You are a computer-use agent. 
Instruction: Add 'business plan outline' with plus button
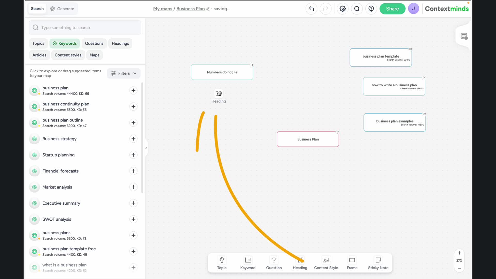coord(133,123)
